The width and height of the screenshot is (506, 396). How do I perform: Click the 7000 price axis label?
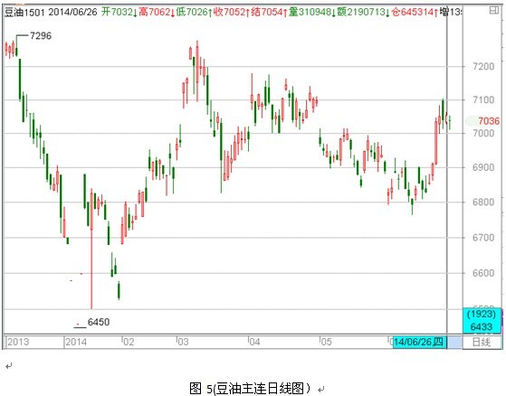click(x=483, y=133)
